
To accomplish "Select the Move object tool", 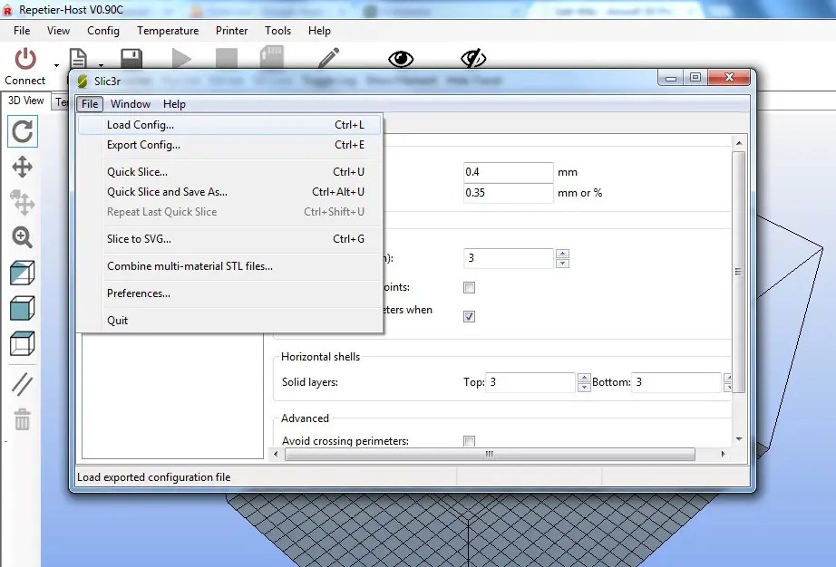I will (x=23, y=202).
